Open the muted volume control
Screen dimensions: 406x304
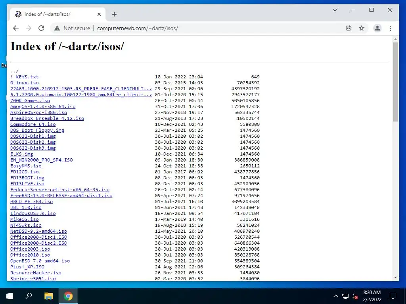(355, 296)
